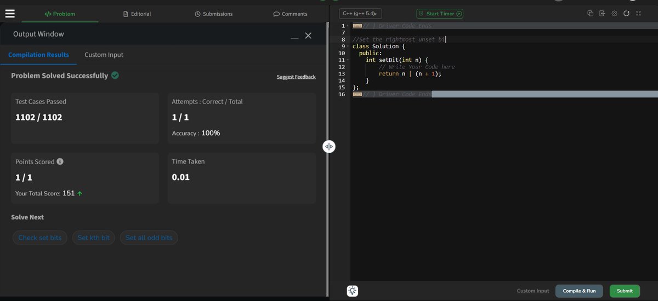
Task: Click the int setBit(int n) line
Action: pyautogui.click(x=396, y=60)
